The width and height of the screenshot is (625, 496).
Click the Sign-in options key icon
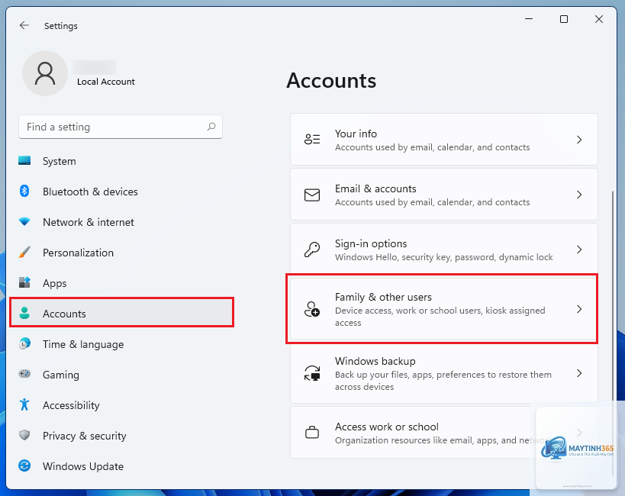point(312,250)
